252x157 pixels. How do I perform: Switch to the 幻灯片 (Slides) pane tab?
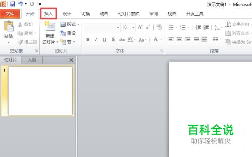(x=11, y=60)
